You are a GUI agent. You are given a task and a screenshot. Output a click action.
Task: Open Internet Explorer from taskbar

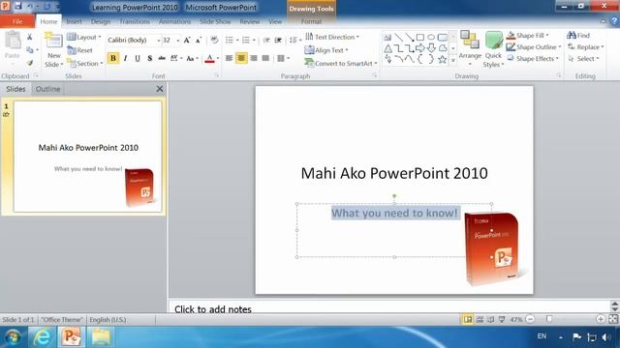43,337
